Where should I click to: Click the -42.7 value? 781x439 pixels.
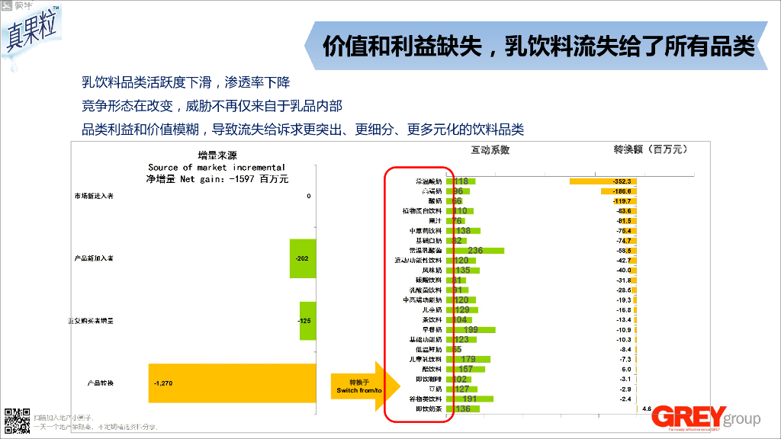point(624,261)
